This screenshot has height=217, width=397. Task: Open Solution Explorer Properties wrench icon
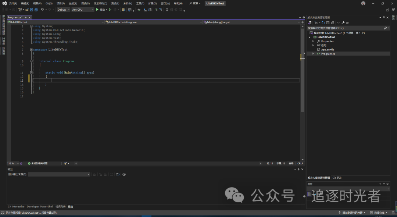(x=343, y=23)
